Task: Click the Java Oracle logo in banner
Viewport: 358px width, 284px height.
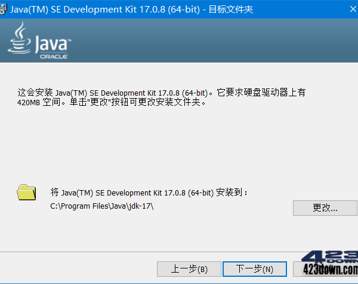Action: [39, 41]
